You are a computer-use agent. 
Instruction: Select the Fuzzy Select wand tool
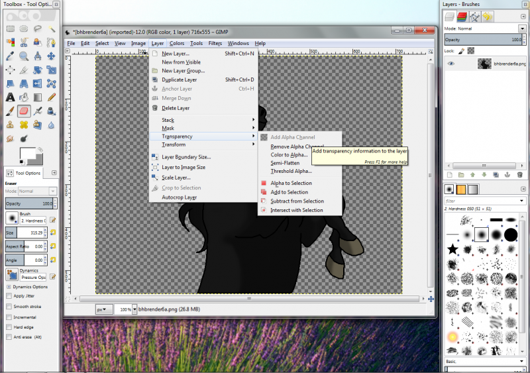click(x=52, y=28)
